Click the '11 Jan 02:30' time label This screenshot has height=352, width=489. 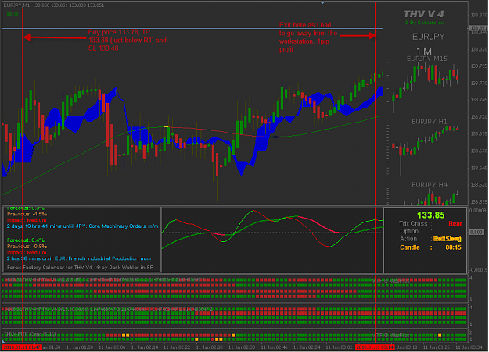pyautogui.click(x=209, y=347)
